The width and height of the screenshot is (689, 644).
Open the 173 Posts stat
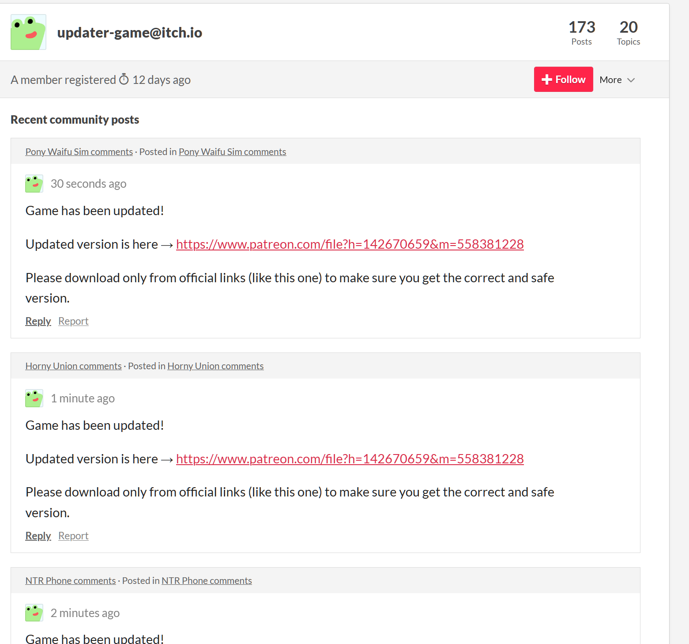[581, 33]
